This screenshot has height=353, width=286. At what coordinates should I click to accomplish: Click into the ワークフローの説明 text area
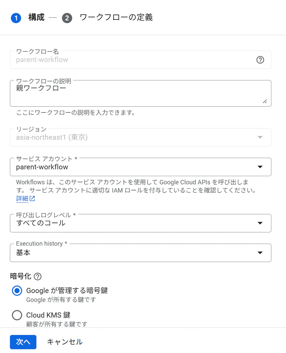(x=140, y=93)
